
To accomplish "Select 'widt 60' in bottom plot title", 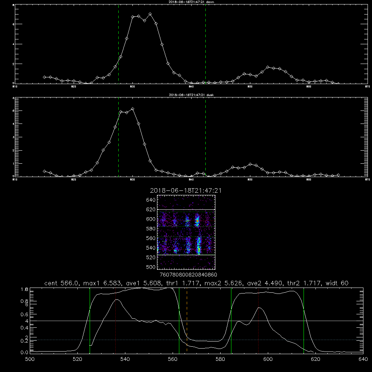I will click(337, 283).
